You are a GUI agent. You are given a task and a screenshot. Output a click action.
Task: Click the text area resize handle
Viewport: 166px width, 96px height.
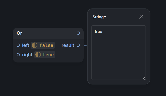point(144,78)
